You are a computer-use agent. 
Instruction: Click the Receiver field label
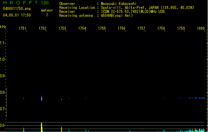[67, 12]
